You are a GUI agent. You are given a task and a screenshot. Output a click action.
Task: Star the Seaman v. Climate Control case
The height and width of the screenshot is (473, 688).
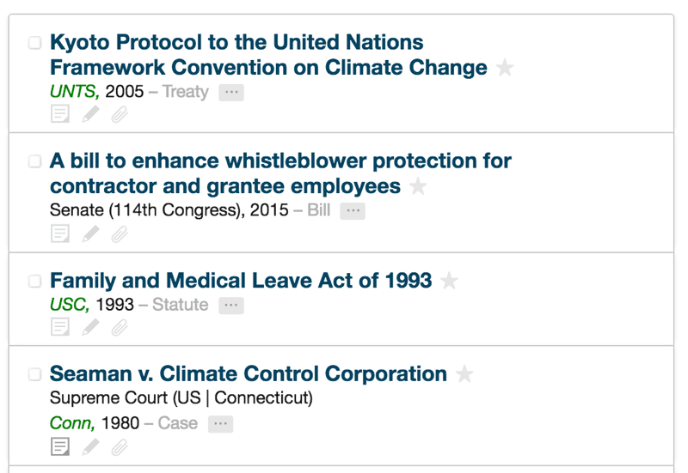[x=464, y=374]
